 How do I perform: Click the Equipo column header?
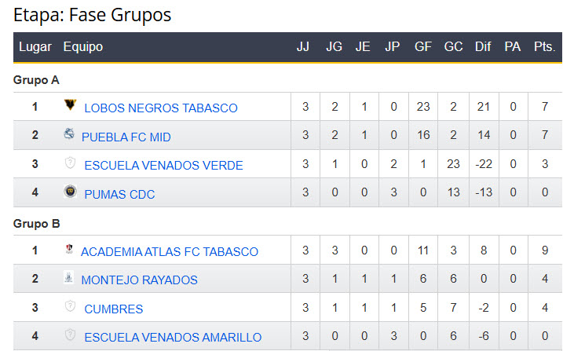point(82,47)
